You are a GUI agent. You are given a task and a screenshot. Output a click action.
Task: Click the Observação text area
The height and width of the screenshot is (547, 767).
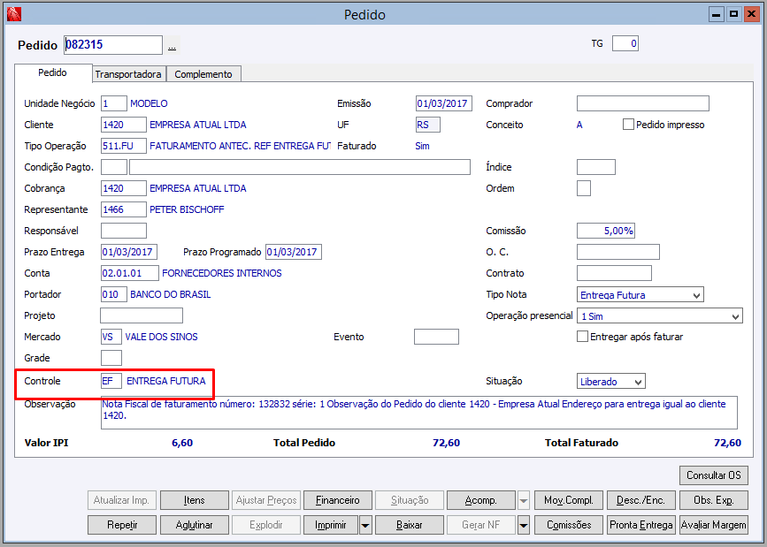[418, 413]
